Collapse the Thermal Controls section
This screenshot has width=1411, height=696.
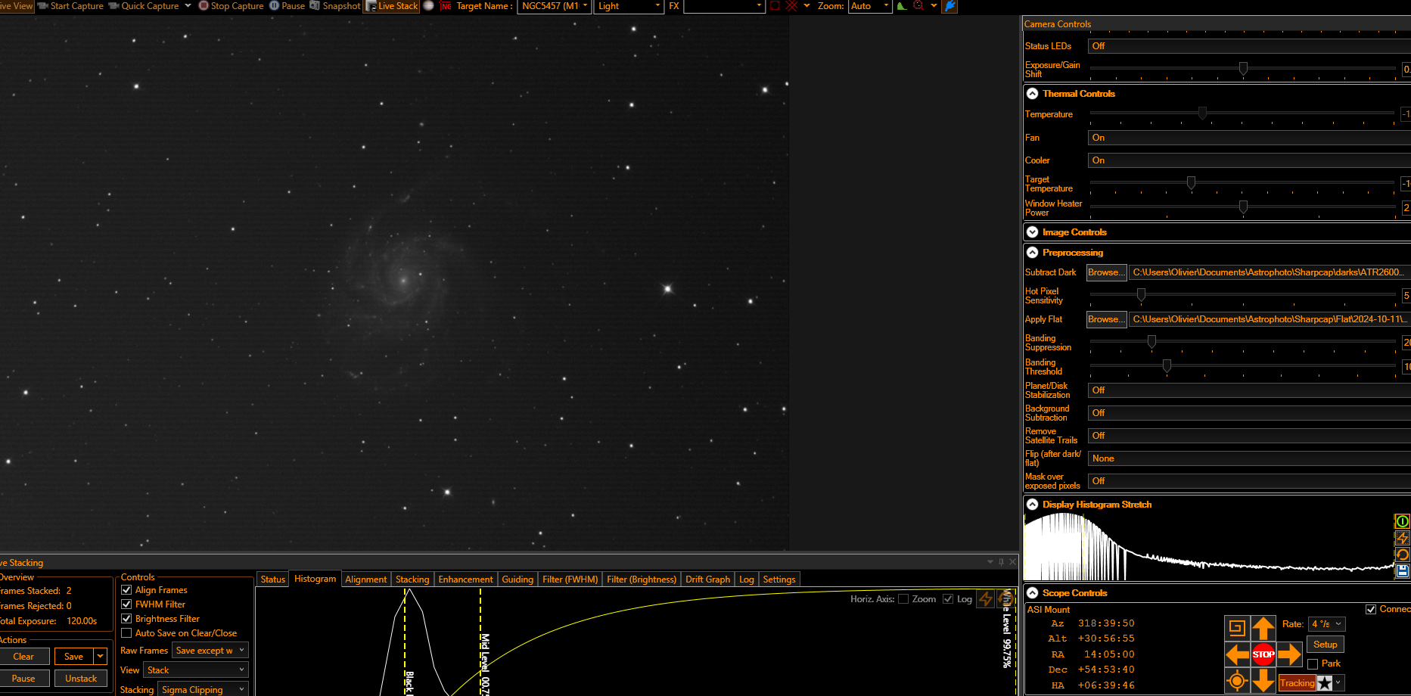point(1033,94)
